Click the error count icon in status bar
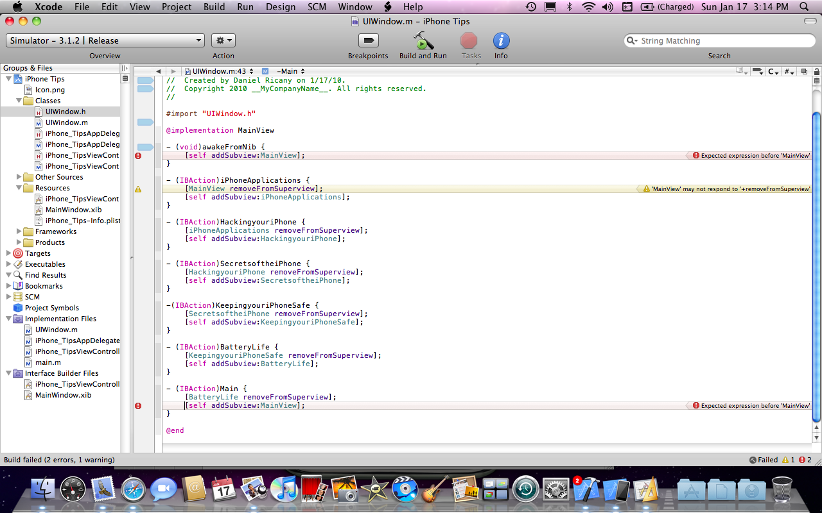Image resolution: width=822 pixels, height=513 pixels. click(801, 460)
